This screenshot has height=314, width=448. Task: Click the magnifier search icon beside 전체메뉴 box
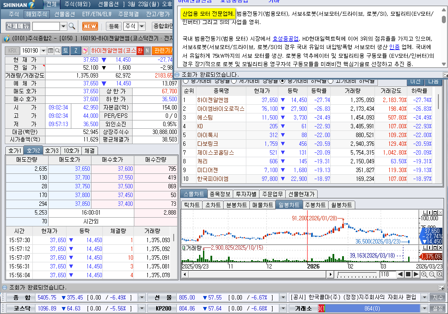pos(72,26)
